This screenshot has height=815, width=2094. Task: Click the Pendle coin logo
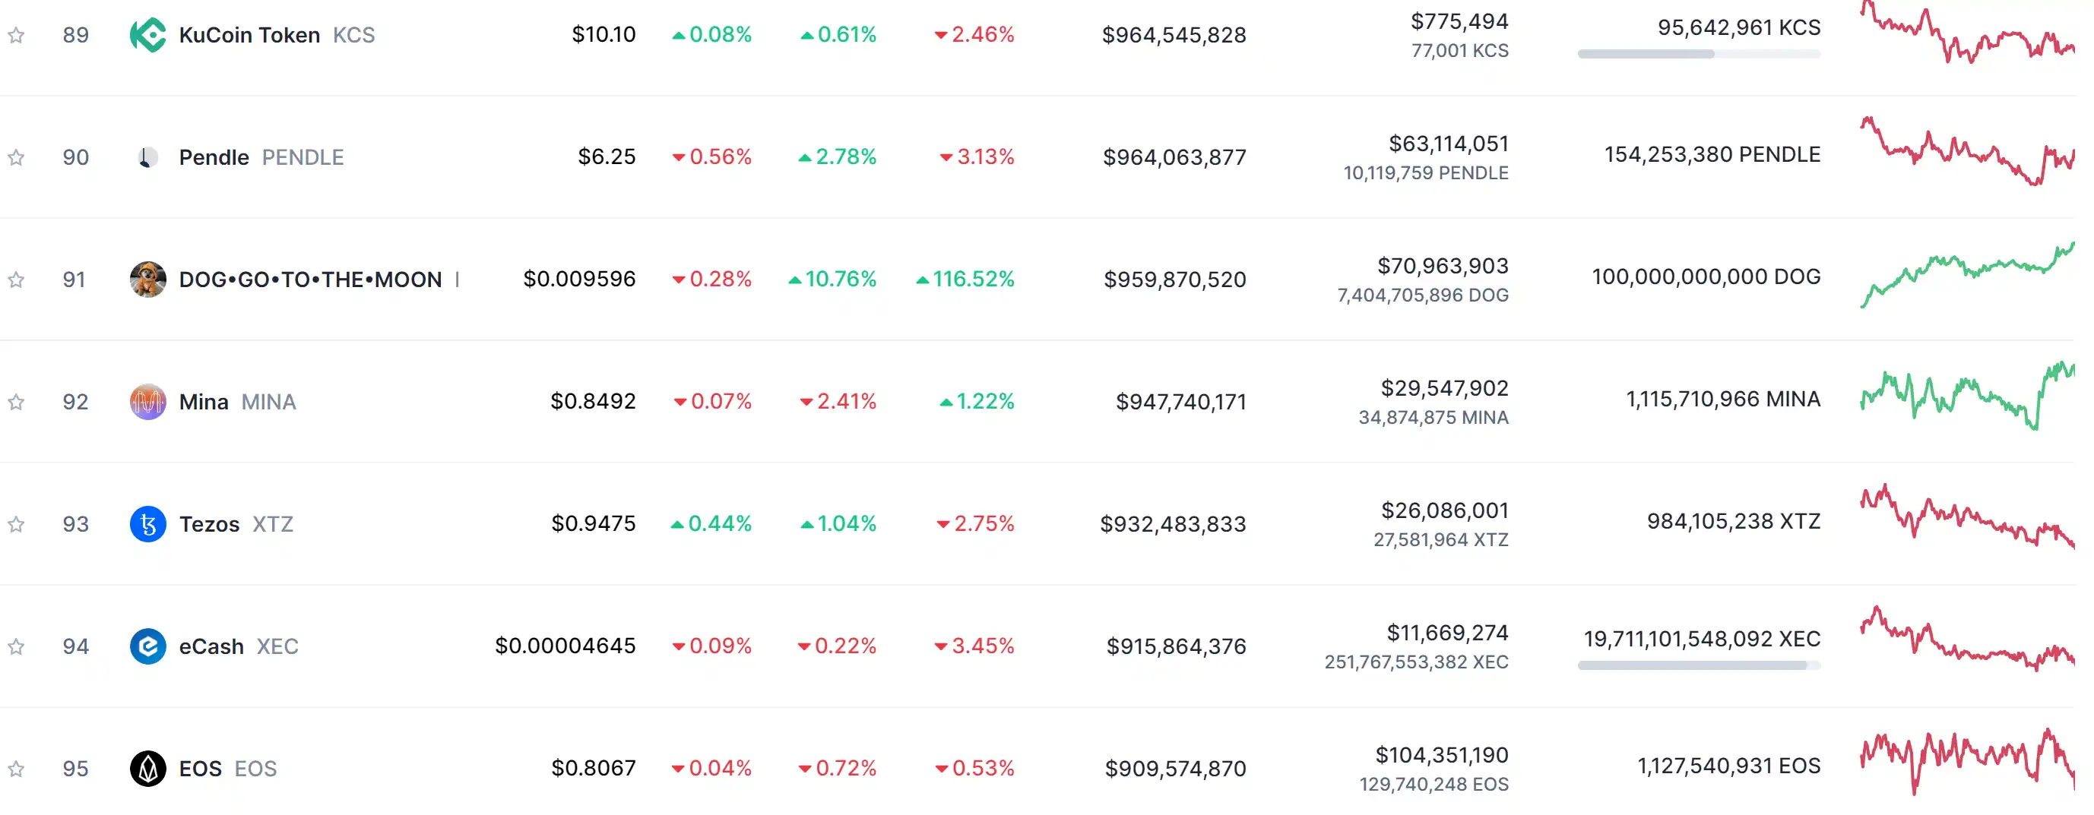pyautogui.click(x=148, y=156)
